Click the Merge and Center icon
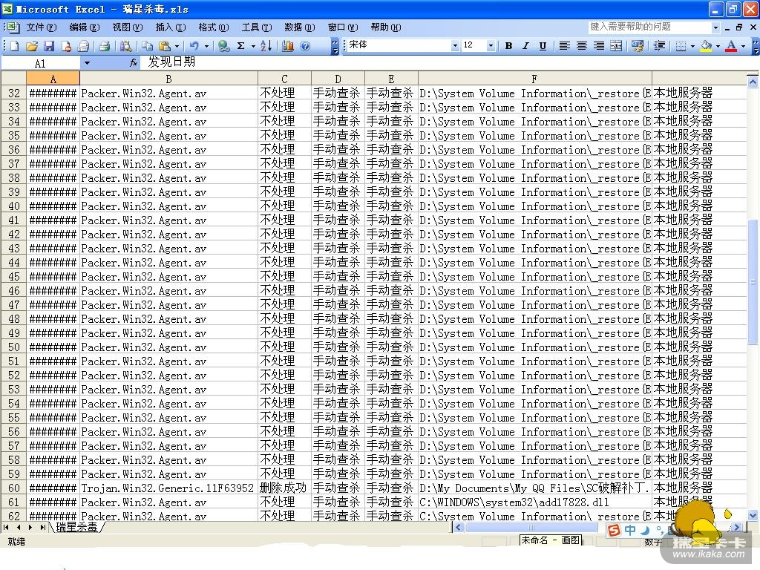 616,46
